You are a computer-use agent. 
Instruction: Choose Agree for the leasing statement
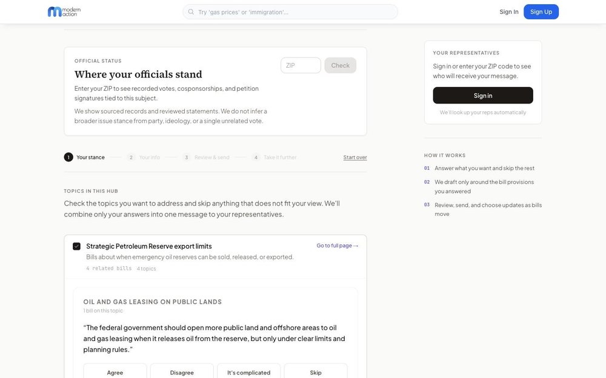click(115, 371)
